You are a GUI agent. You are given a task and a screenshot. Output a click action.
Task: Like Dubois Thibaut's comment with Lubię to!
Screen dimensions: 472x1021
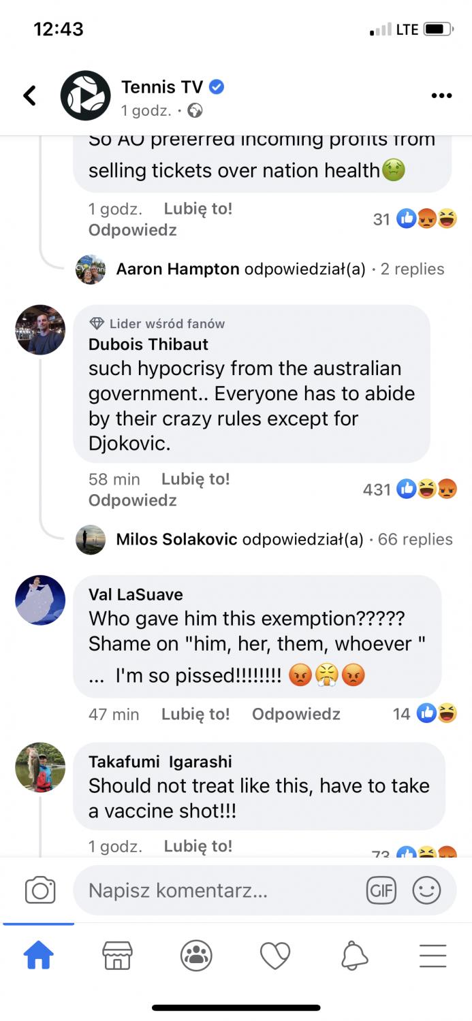click(195, 479)
